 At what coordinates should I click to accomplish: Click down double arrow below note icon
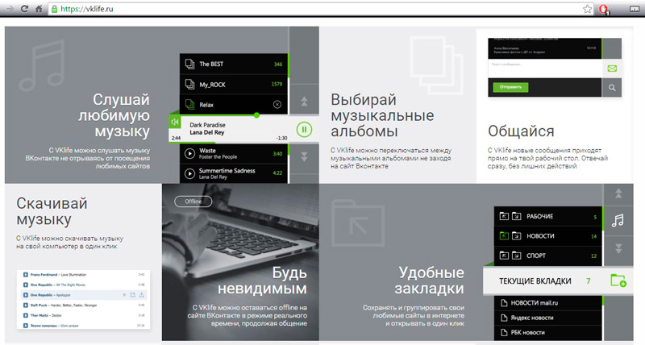tap(618, 248)
